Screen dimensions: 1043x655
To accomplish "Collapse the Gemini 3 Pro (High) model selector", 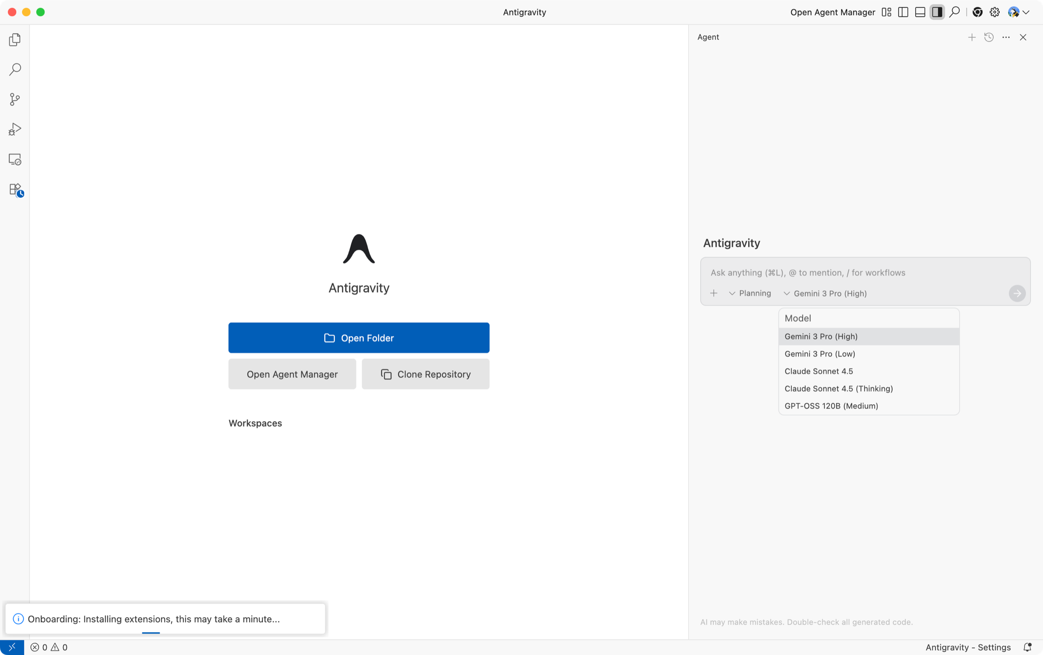I will 825,293.
